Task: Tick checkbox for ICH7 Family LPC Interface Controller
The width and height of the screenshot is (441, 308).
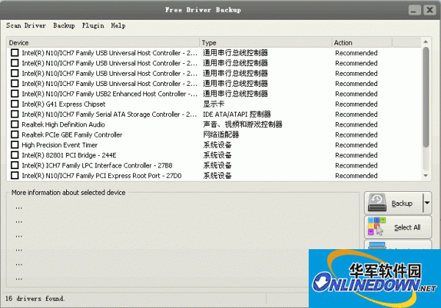Action: [x=15, y=165]
